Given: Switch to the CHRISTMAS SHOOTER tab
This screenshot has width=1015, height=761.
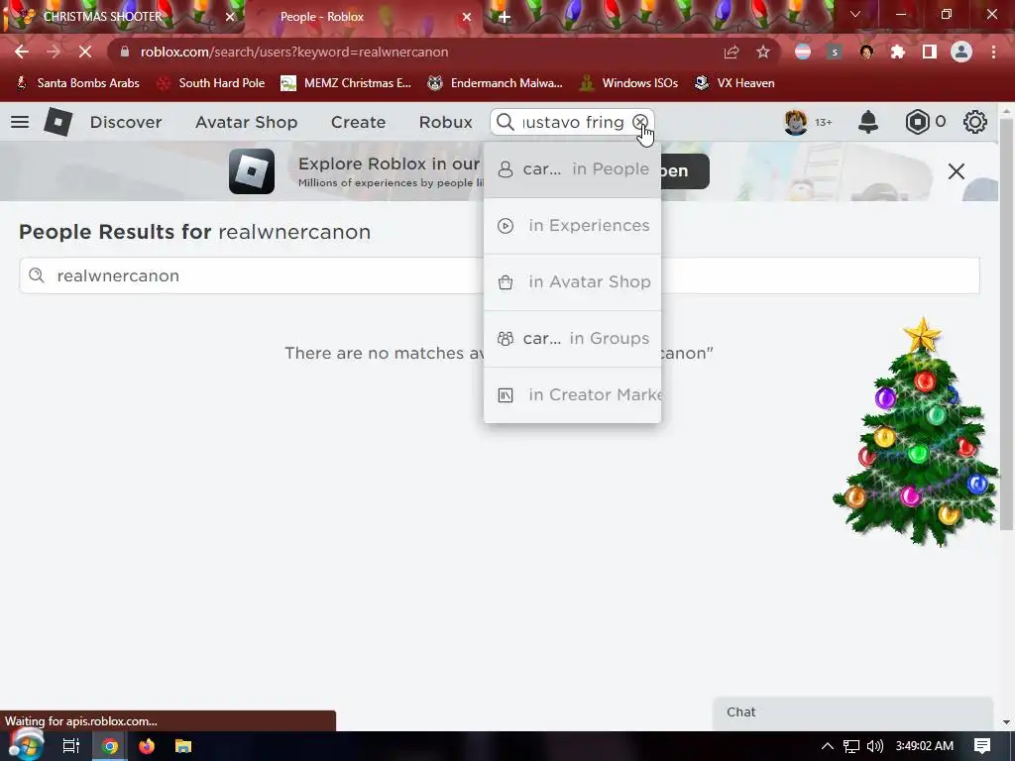Looking at the screenshot, I should point(123,17).
